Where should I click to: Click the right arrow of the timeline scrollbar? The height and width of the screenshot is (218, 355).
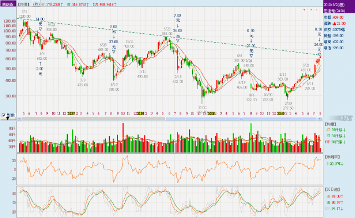tap(320, 118)
